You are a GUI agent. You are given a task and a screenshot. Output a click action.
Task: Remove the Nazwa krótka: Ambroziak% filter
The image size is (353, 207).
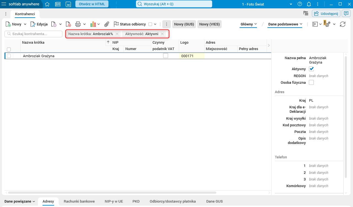coord(117,34)
